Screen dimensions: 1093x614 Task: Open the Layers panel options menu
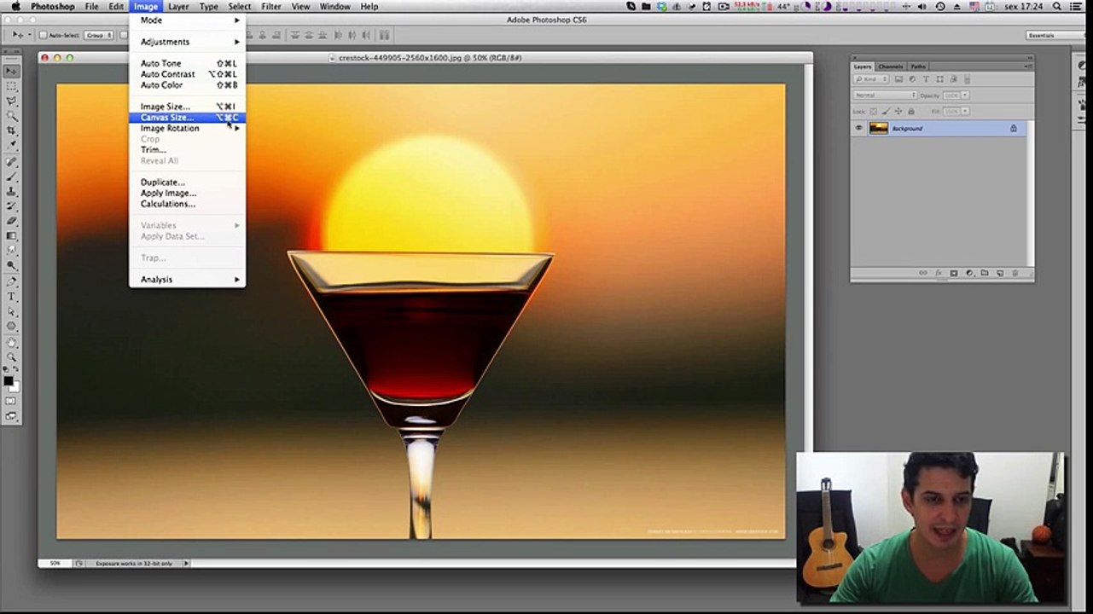1027,66
